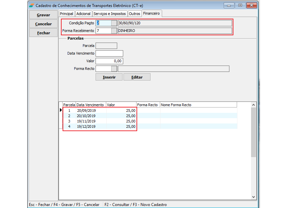Click the Gravar button

[43, 15]
